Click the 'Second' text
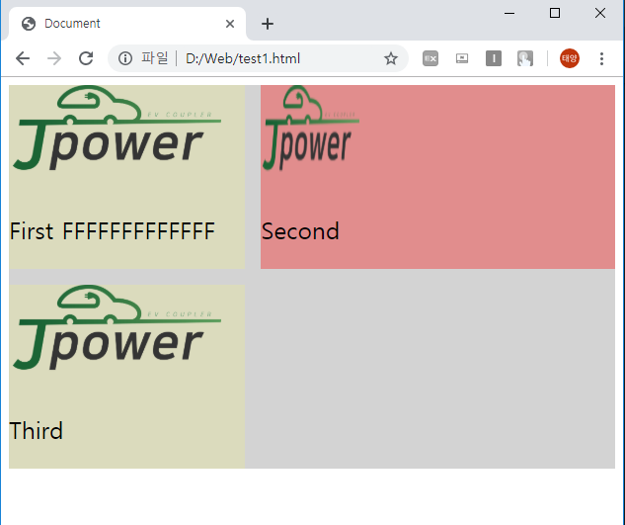Image resolution: width=625 pixels, height=525 pixels. pos(300,231)
